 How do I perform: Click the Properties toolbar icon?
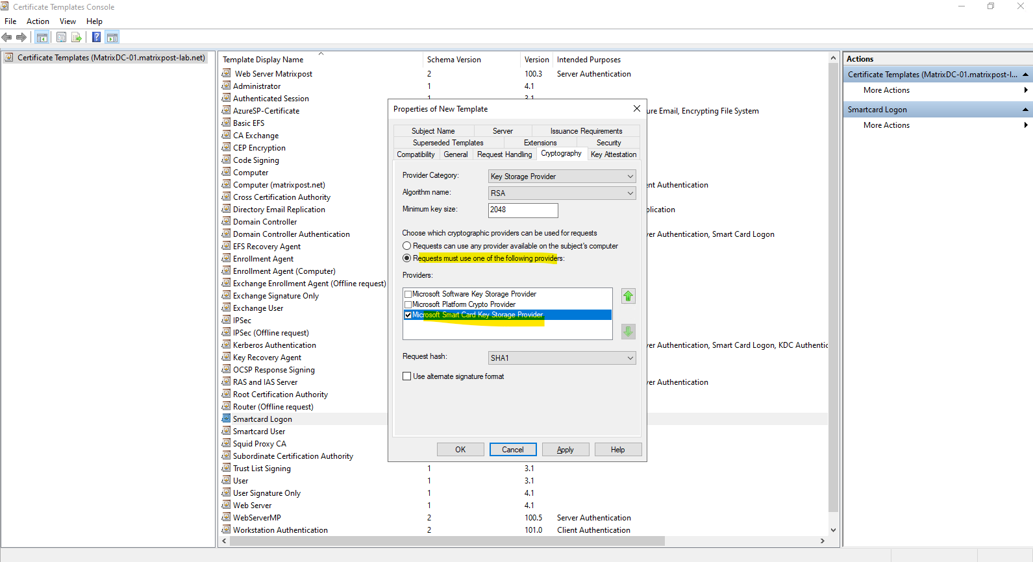(x=61, y=37)
